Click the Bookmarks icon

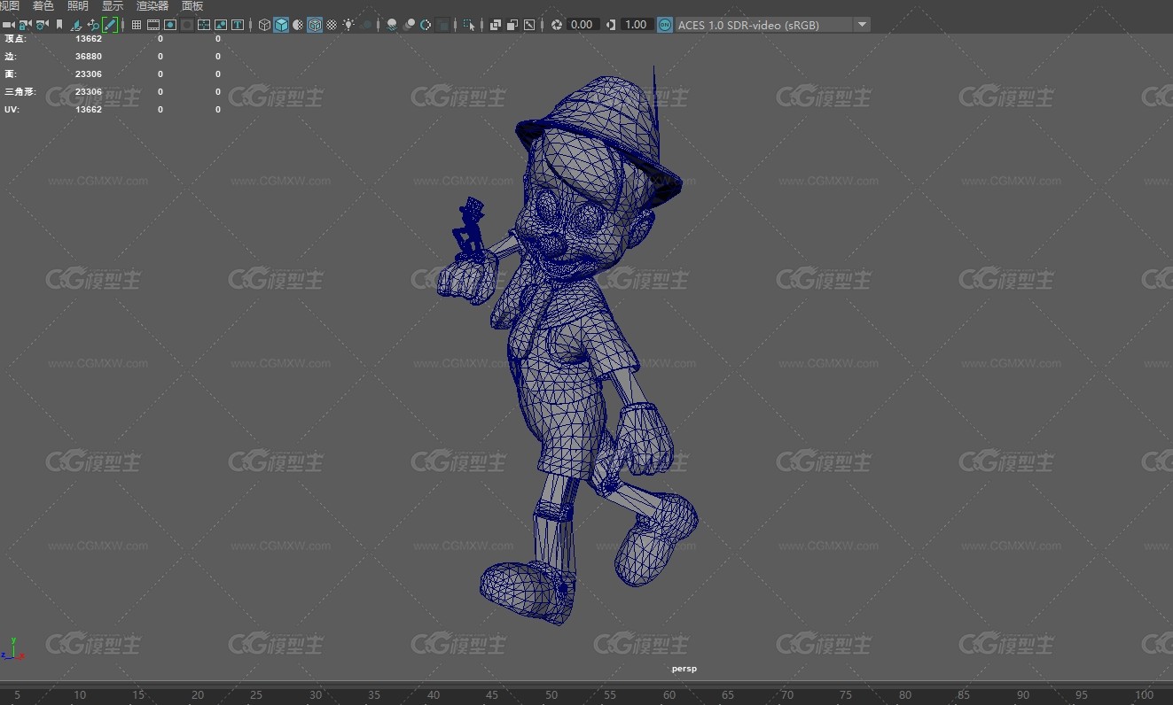click(59, 25)
